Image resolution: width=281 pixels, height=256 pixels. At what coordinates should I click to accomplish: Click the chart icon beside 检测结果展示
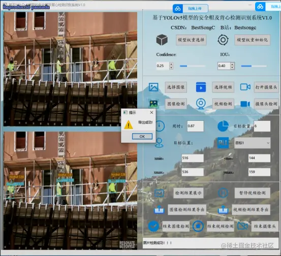pyautogui.click(x=159, y=193)
